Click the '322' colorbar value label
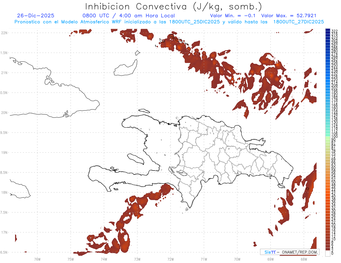 tap(334, 31)
